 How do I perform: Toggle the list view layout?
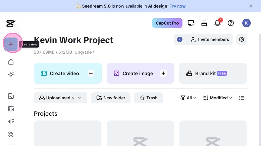tap(241, 98)
